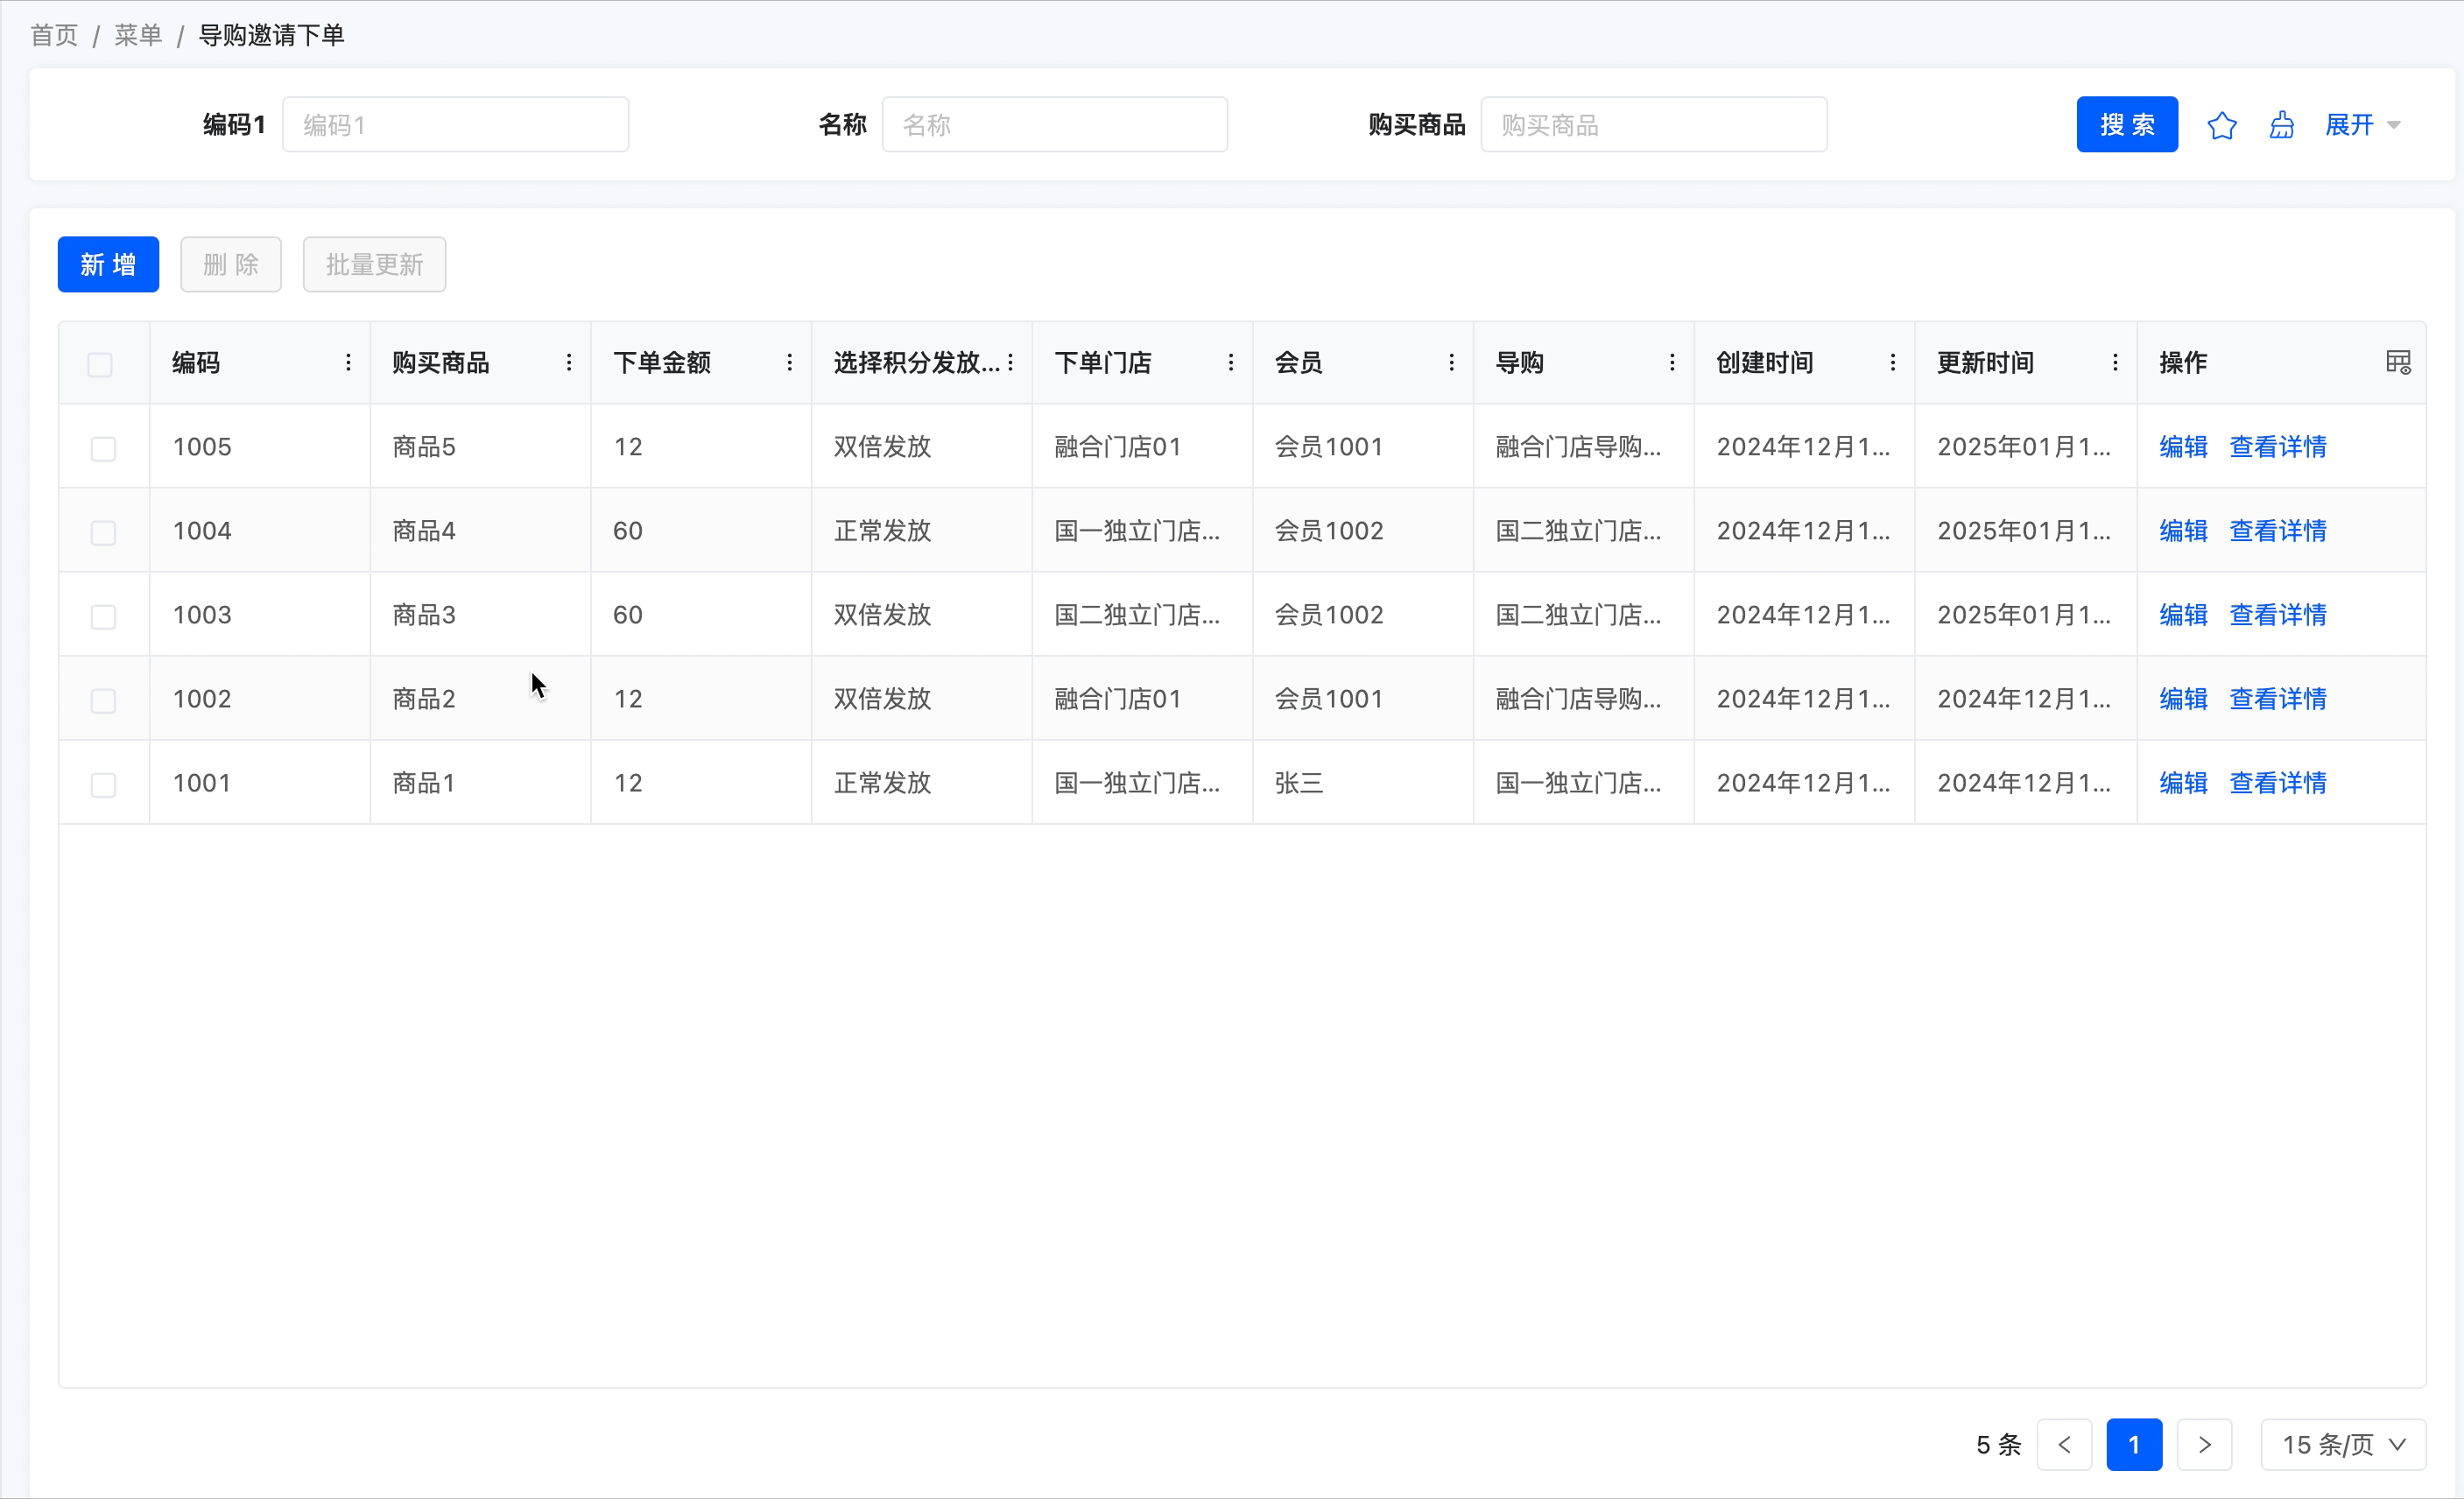Image resolution: width=2464 pixels, height=1499 pixels.
Task: Open the 创建时间 column options menu
Action: (1892, 362)
